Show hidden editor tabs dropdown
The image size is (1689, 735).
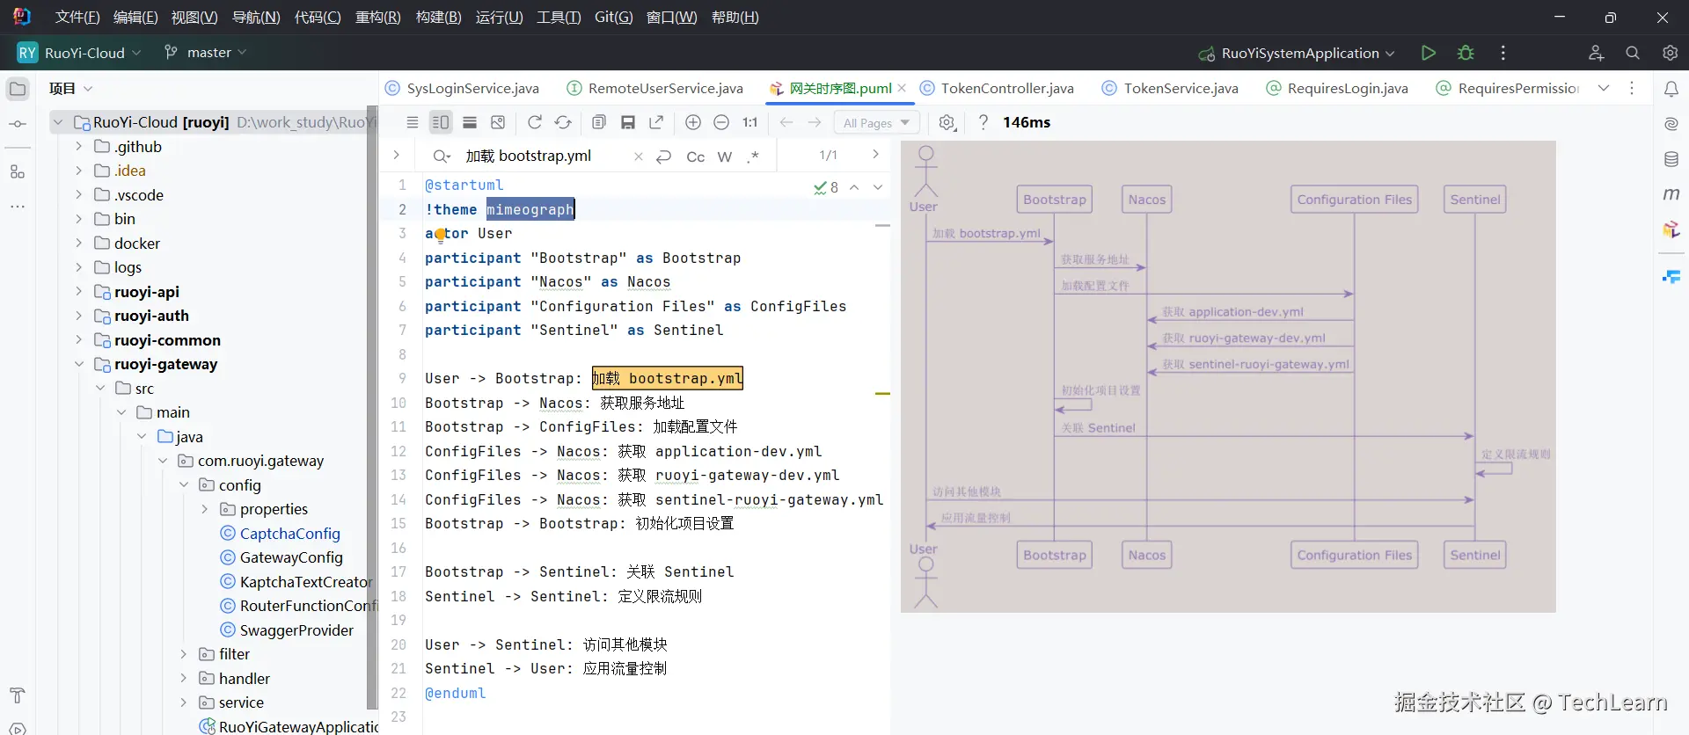(x=1604, y=88)
